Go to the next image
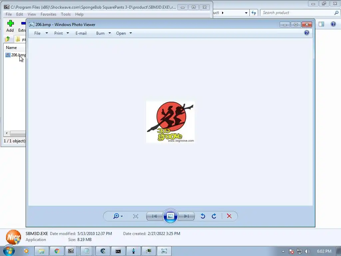The height and width of the screenshot is (256, 341). (x=186, y=216)
